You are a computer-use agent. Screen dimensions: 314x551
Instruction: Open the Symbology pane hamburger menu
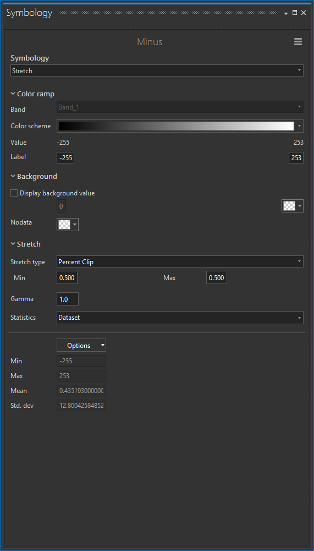coord(298,42)
